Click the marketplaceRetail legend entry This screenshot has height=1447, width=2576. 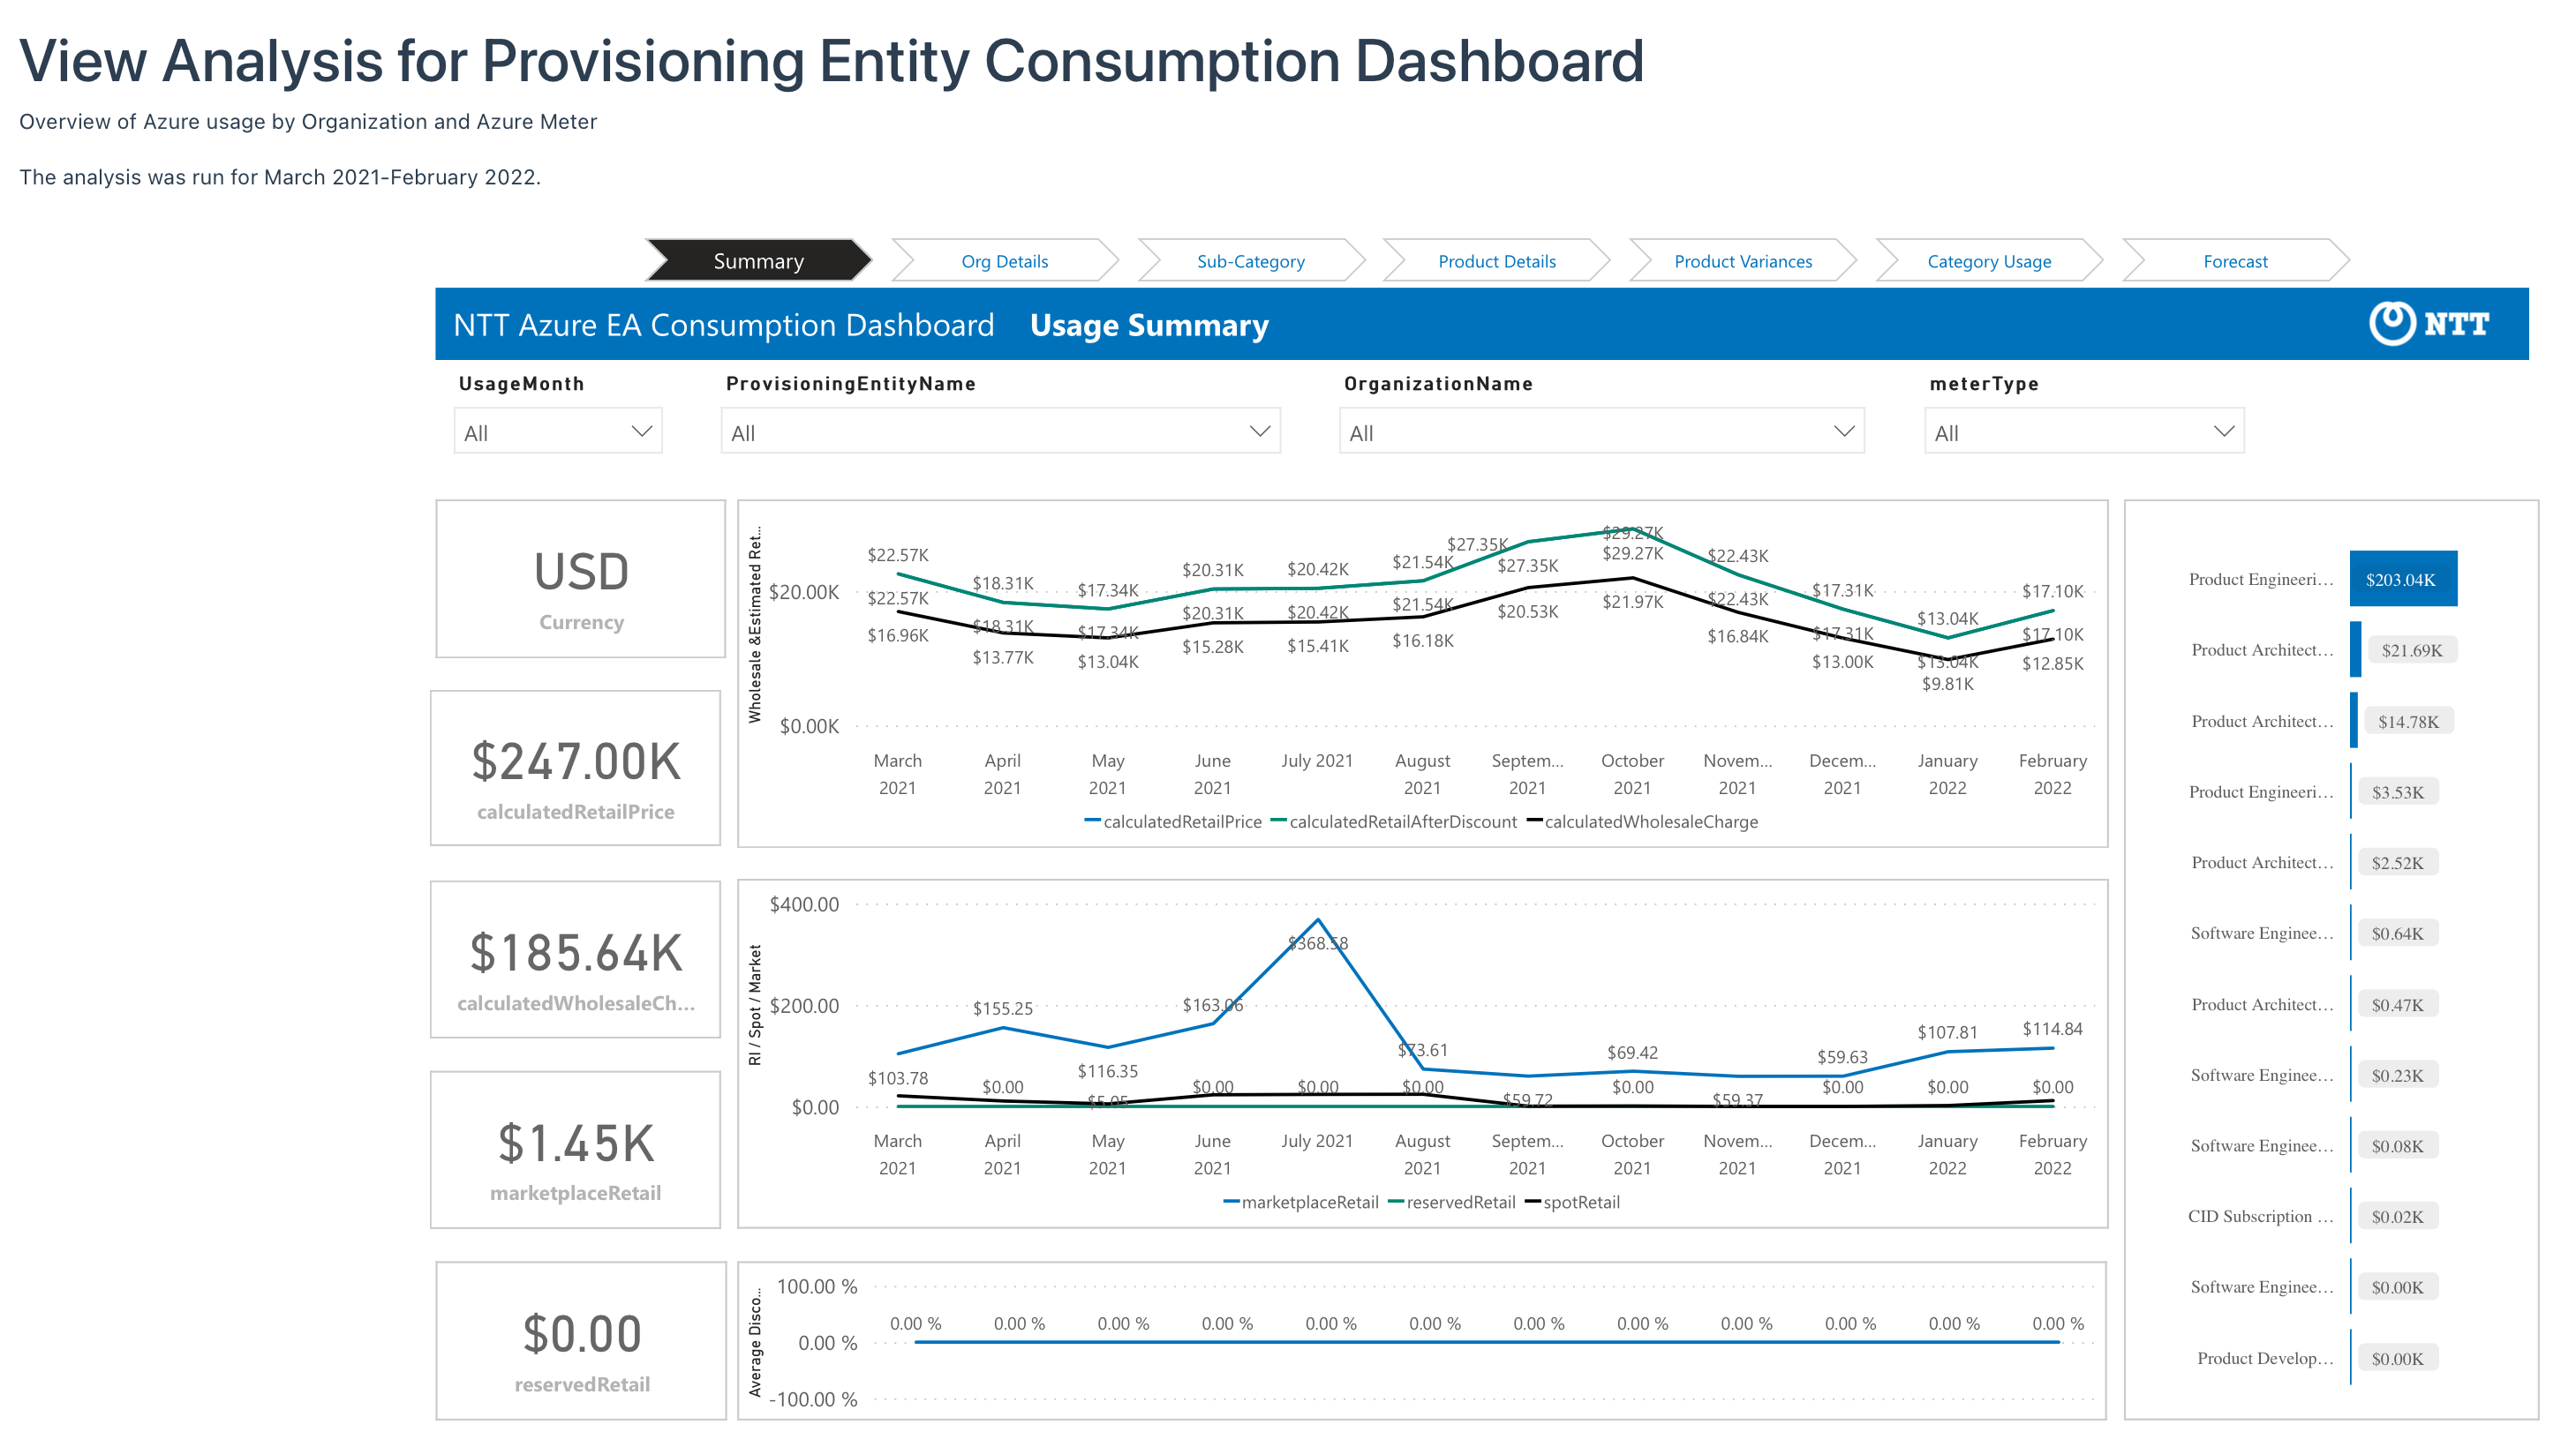[1300, 1203]
